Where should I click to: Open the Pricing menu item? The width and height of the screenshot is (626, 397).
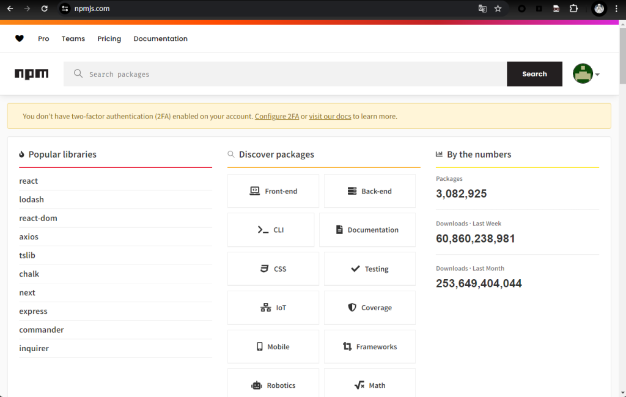coord(109,38)
